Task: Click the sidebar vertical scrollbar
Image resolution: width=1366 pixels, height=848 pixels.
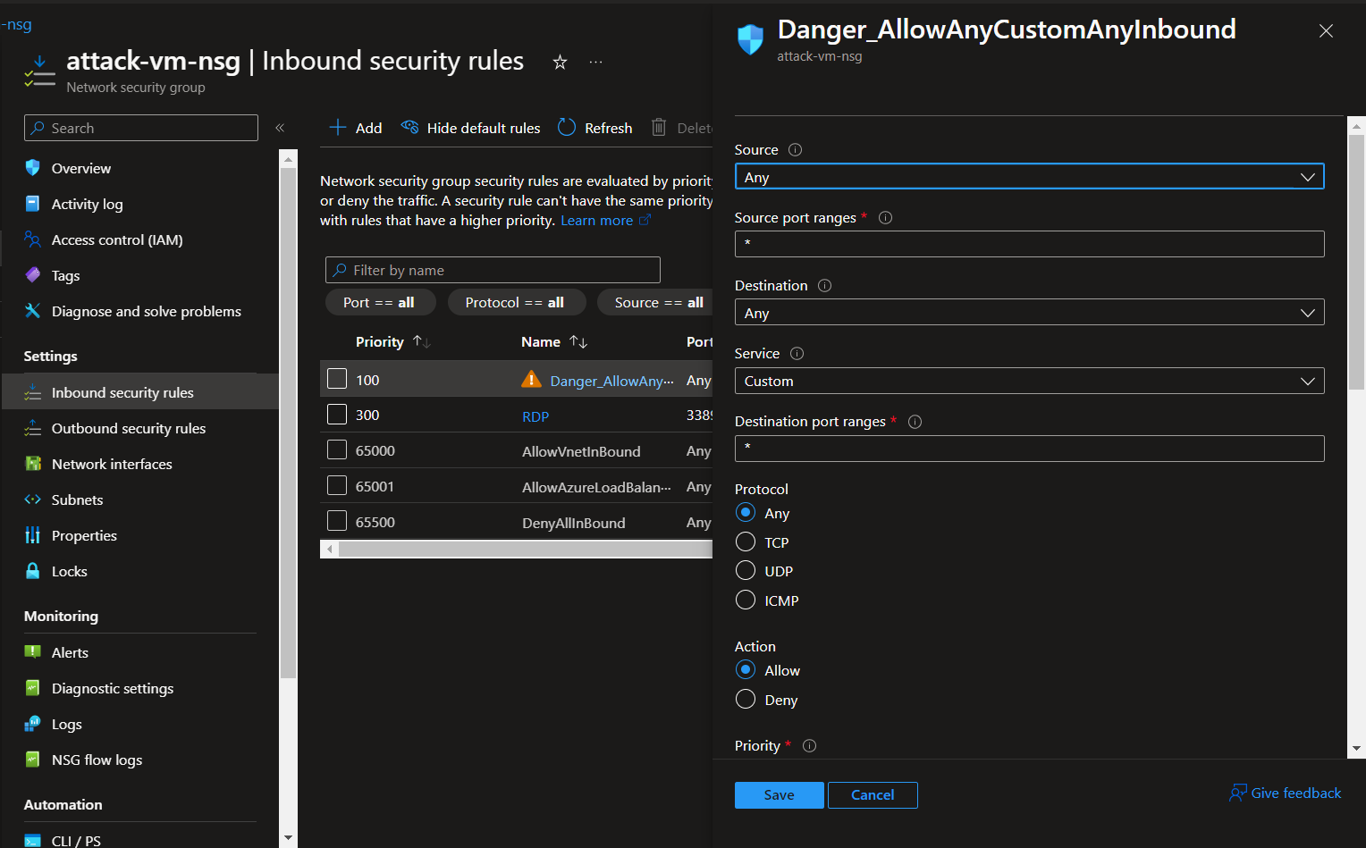Action: coord(288,424)
